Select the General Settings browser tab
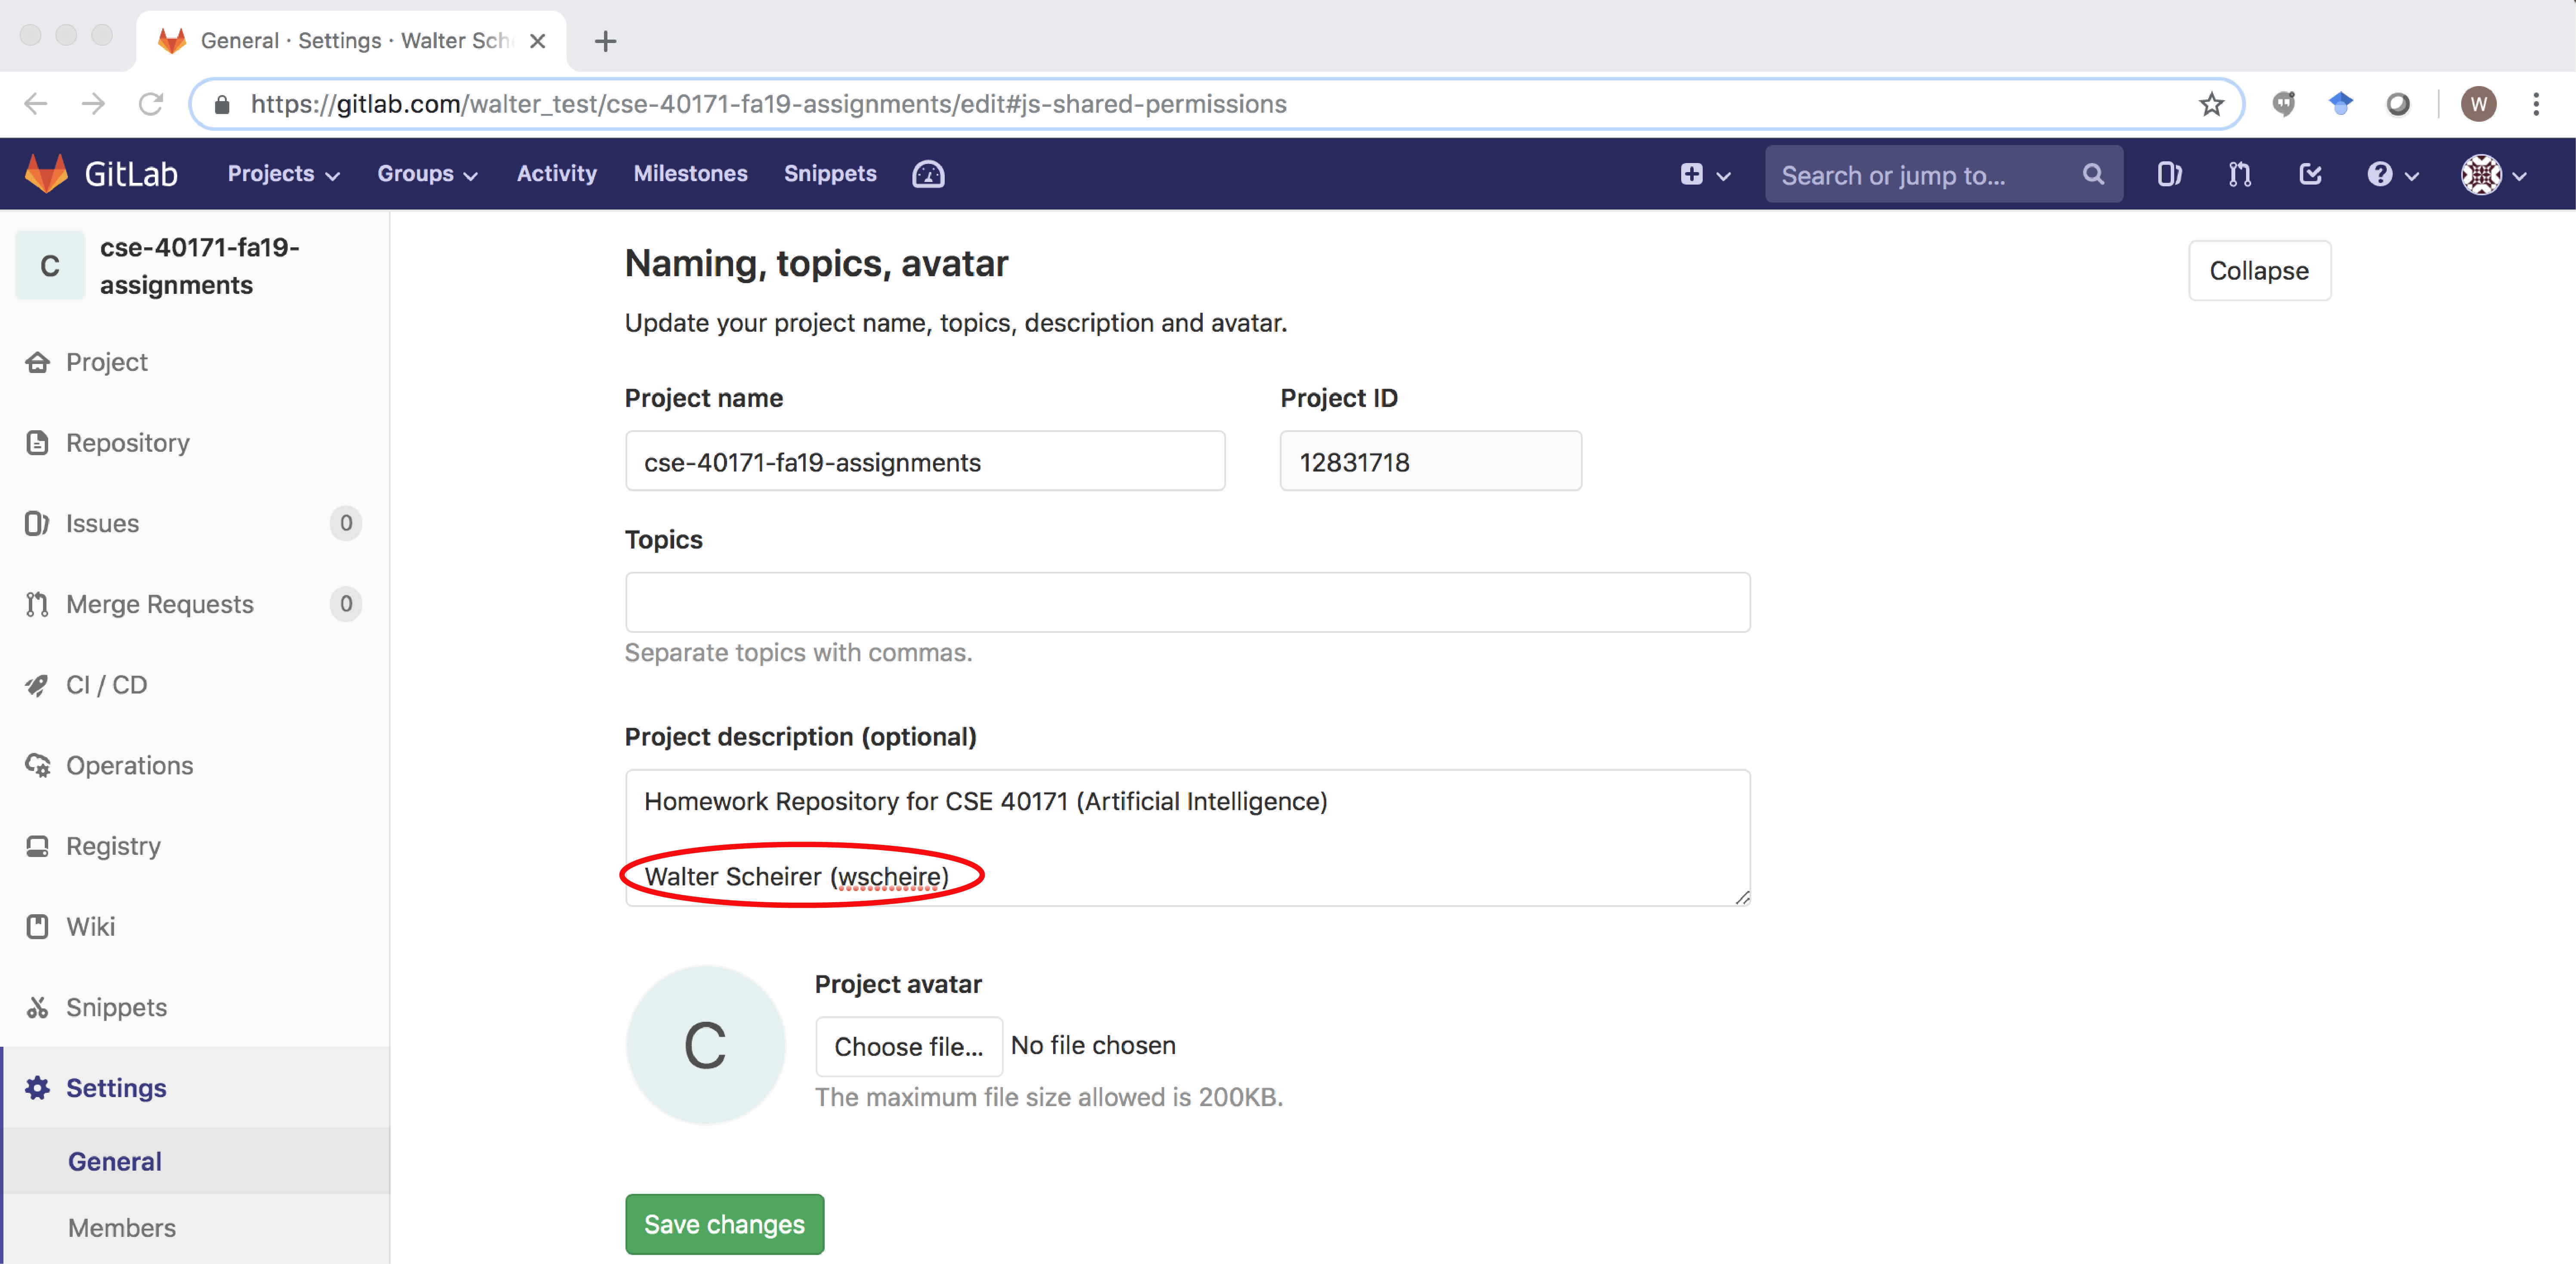The image size is (2576, 1264). click(350, 41)
